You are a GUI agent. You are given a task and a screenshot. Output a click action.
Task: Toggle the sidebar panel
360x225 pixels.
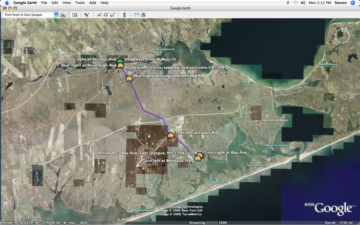pyautogui.click(x=74, y=15)
